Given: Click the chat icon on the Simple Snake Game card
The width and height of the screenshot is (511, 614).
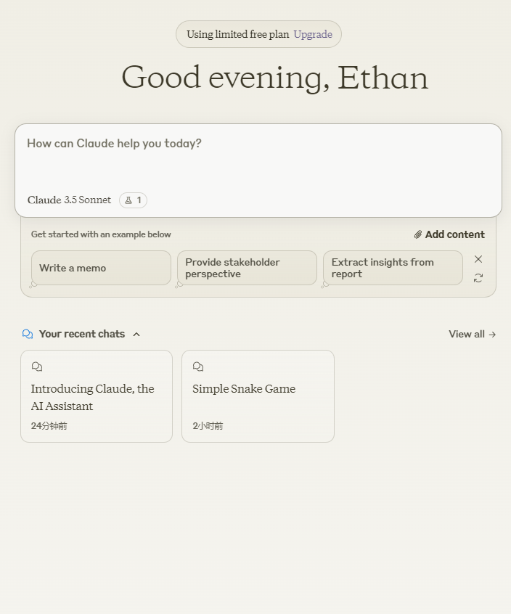Looking at the screenshot, I should click(x=198, y=367).
